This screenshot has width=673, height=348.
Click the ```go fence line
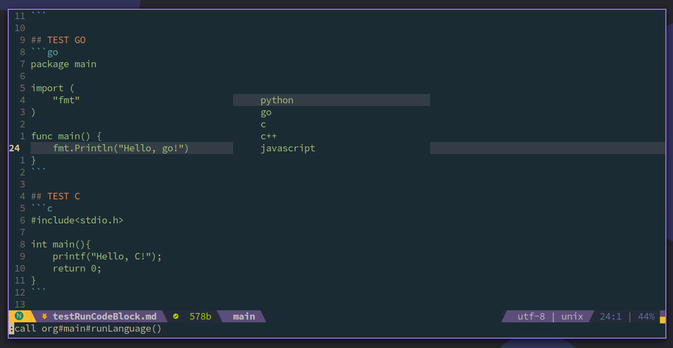[44, 52]
